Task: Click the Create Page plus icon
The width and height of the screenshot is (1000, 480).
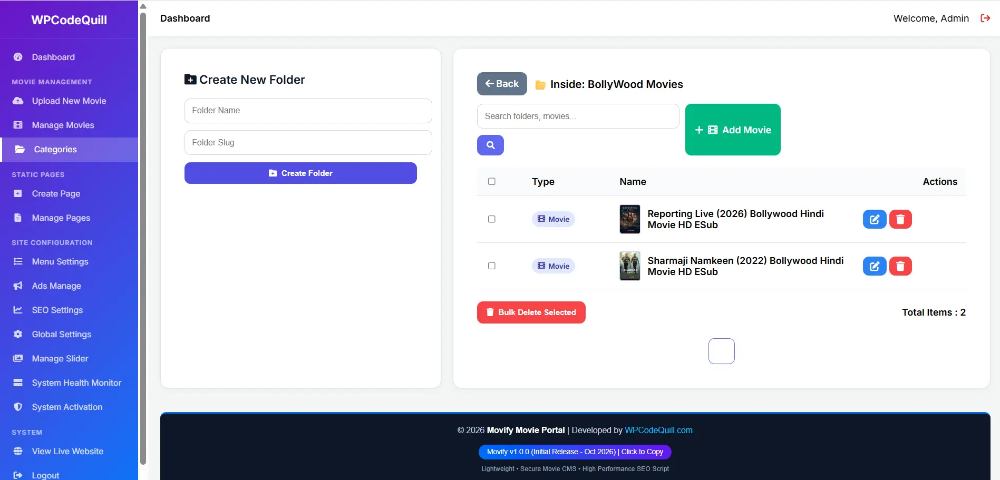Action: coord(18,193)
